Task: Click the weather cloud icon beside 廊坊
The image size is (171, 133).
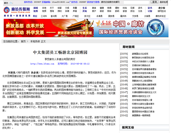Action: tap(11, 3)
